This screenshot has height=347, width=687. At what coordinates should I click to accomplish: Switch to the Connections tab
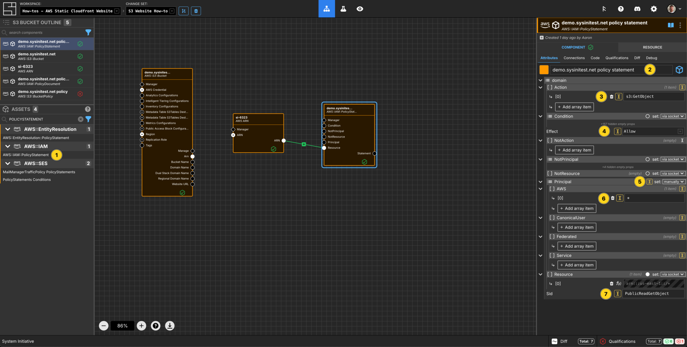(x=574, y=58)
